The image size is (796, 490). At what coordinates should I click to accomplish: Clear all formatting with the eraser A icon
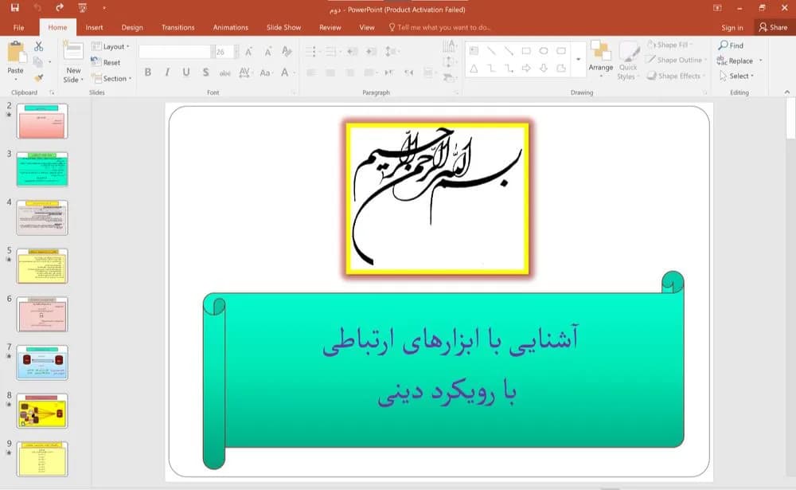287,51
